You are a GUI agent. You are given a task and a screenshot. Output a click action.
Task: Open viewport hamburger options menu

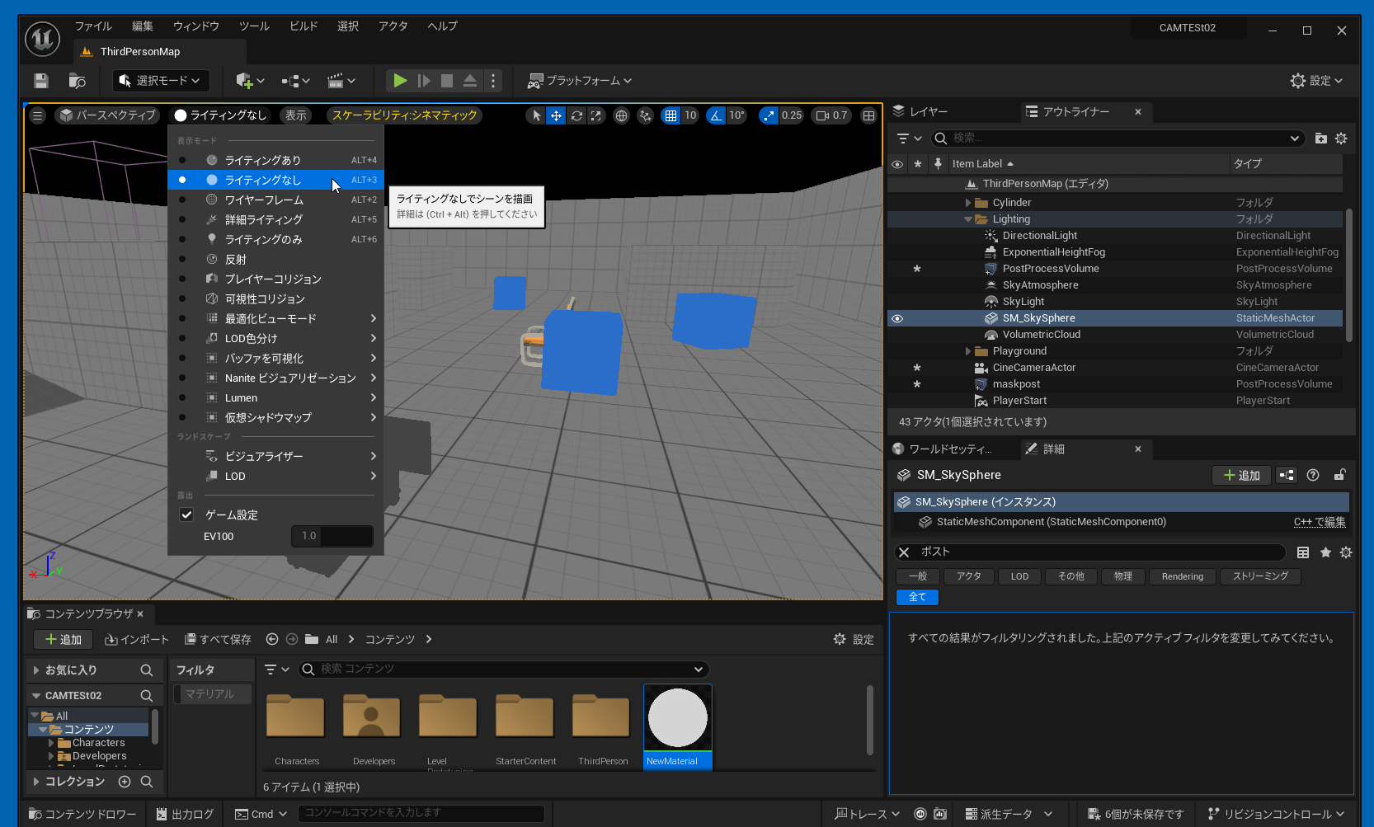click(37, 115)
